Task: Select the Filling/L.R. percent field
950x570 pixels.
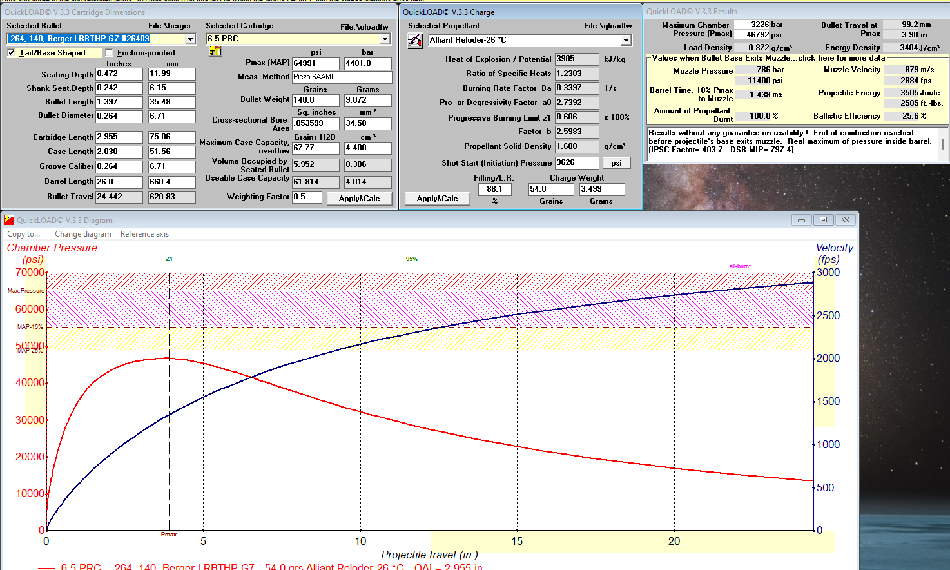Action: (x=495, y=189)
